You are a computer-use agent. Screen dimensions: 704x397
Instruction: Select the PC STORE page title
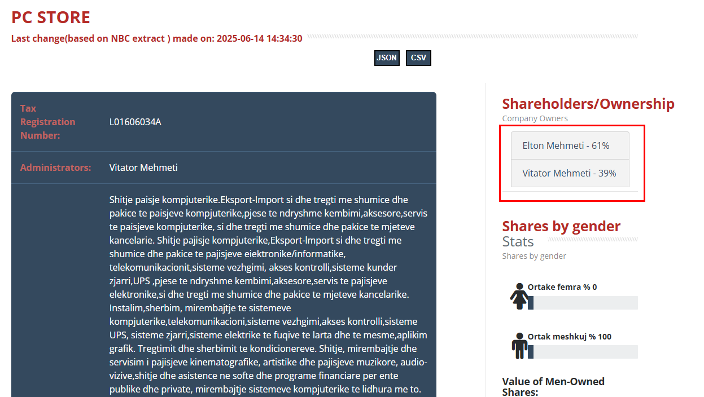[51, 17]
